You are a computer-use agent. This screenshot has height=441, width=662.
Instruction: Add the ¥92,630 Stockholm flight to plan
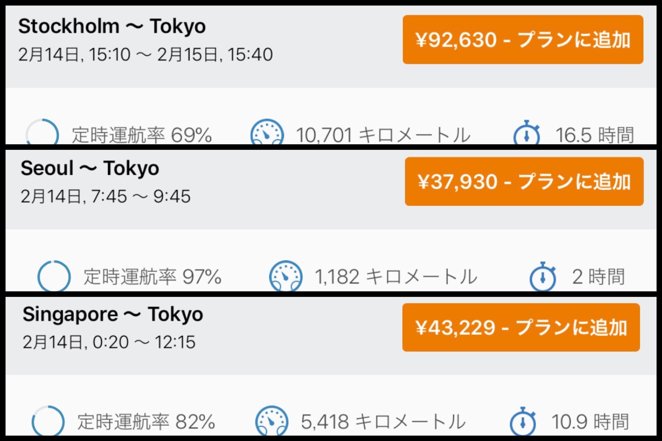pyautogui.click(x=523, y=40)
